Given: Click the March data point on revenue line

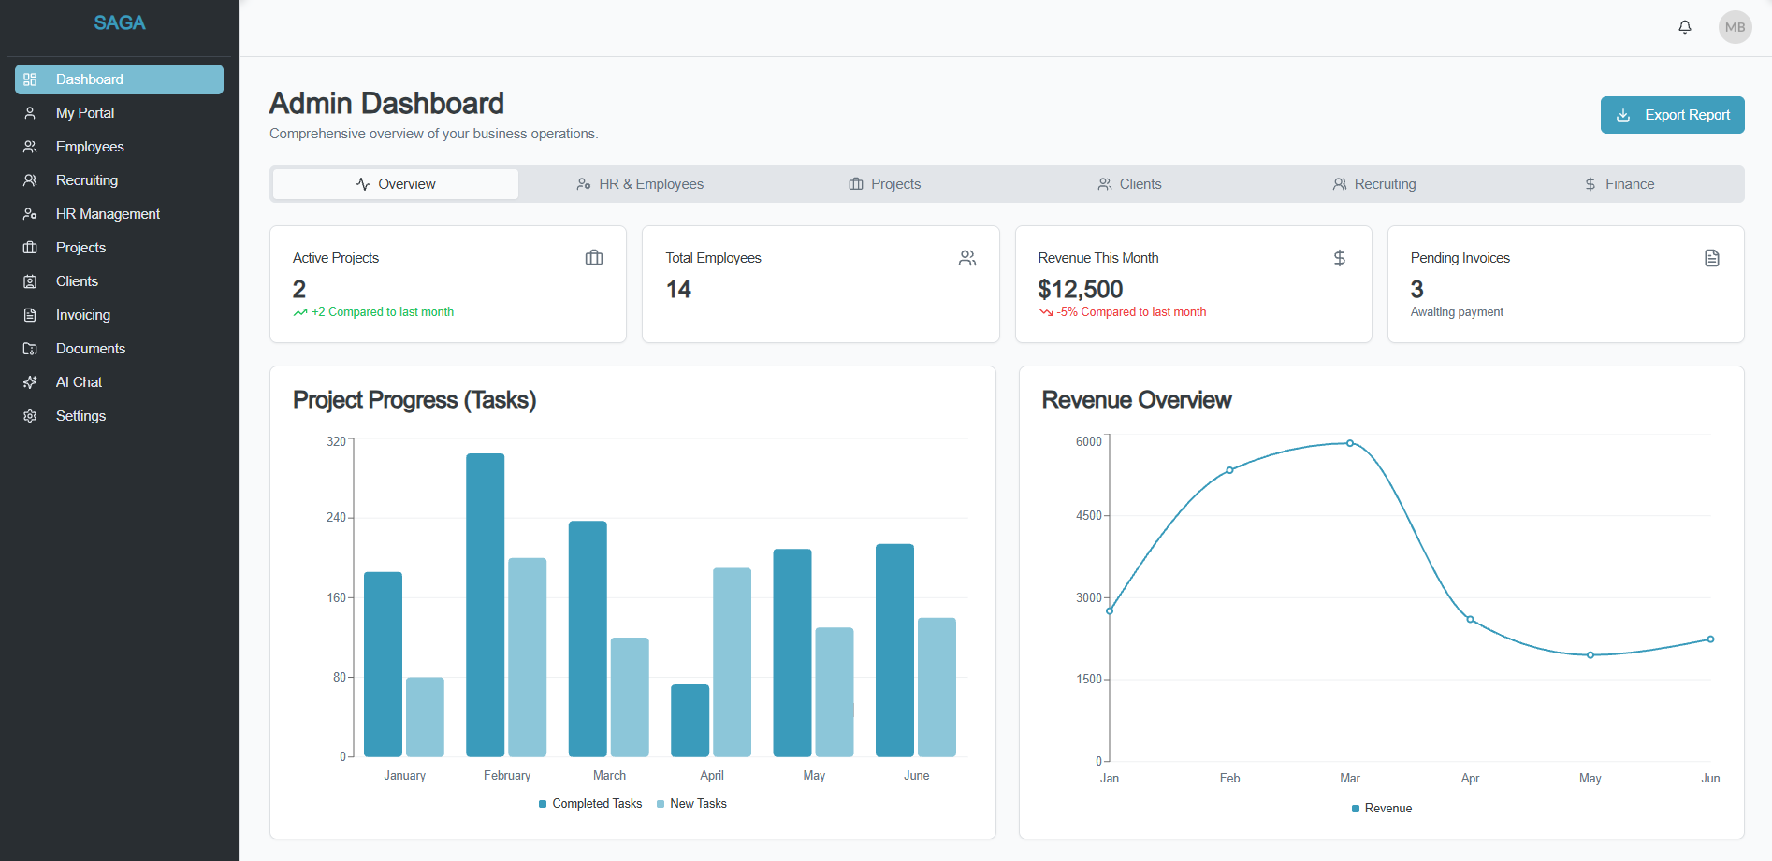Looking at the screenshot, I should pos(1349,443).
